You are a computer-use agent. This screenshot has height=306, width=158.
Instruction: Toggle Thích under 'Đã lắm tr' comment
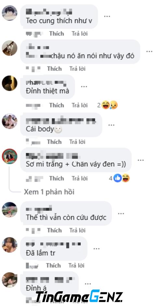click(x=53, y=265)
